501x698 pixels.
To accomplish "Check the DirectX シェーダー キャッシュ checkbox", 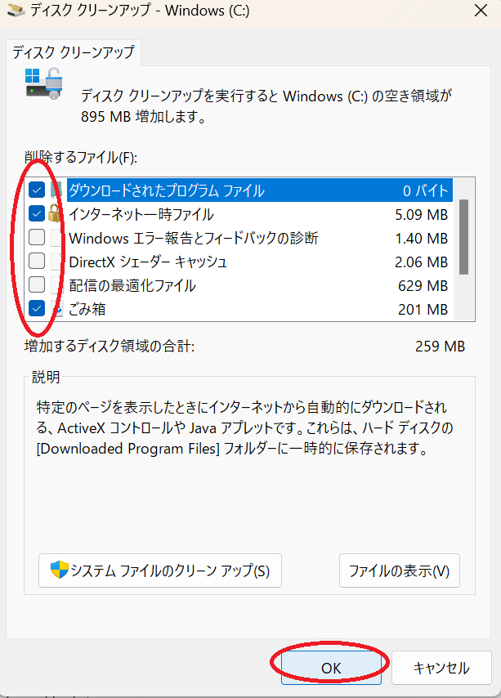I will click(x=37, y=261).
